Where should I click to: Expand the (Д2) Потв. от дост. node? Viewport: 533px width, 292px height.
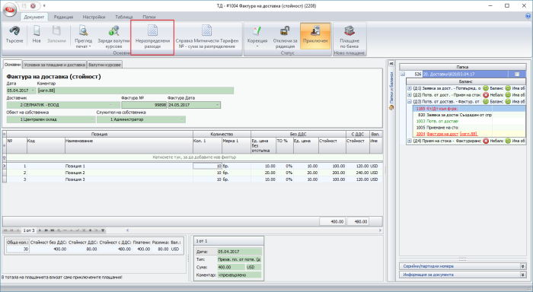410,95
